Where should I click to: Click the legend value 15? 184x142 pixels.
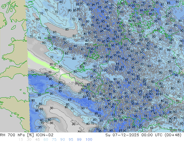coord(21,140)
